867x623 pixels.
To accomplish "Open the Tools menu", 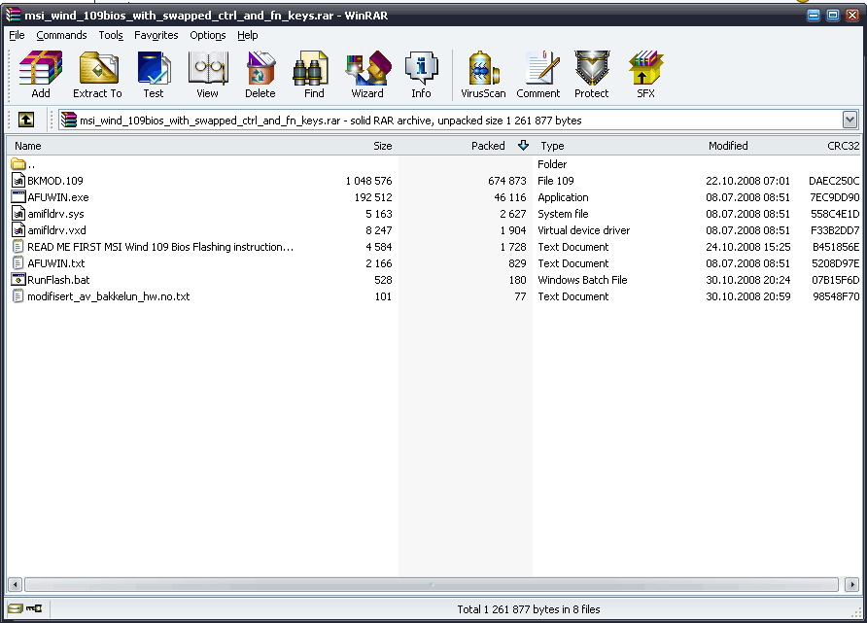I will pyautogui.click(x=111, y=35).
